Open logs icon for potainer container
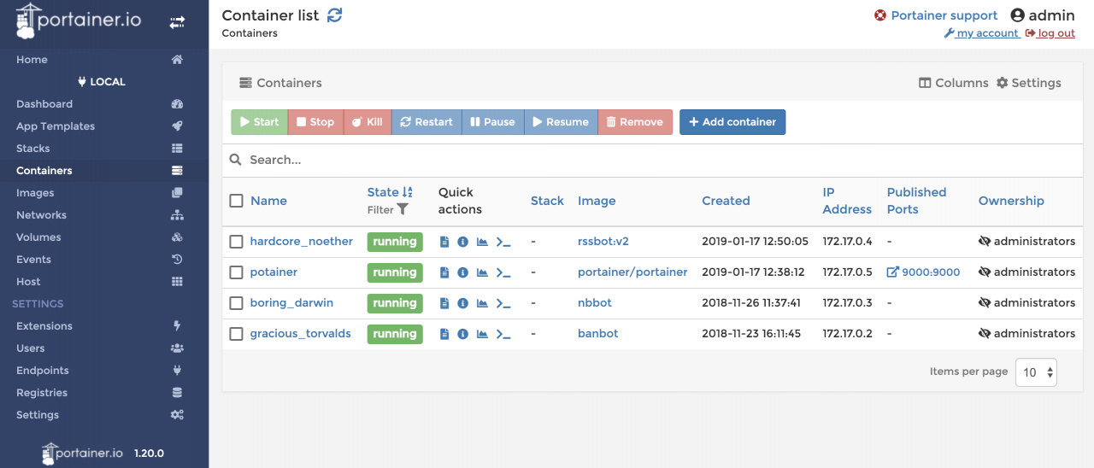 click(444, 272)
